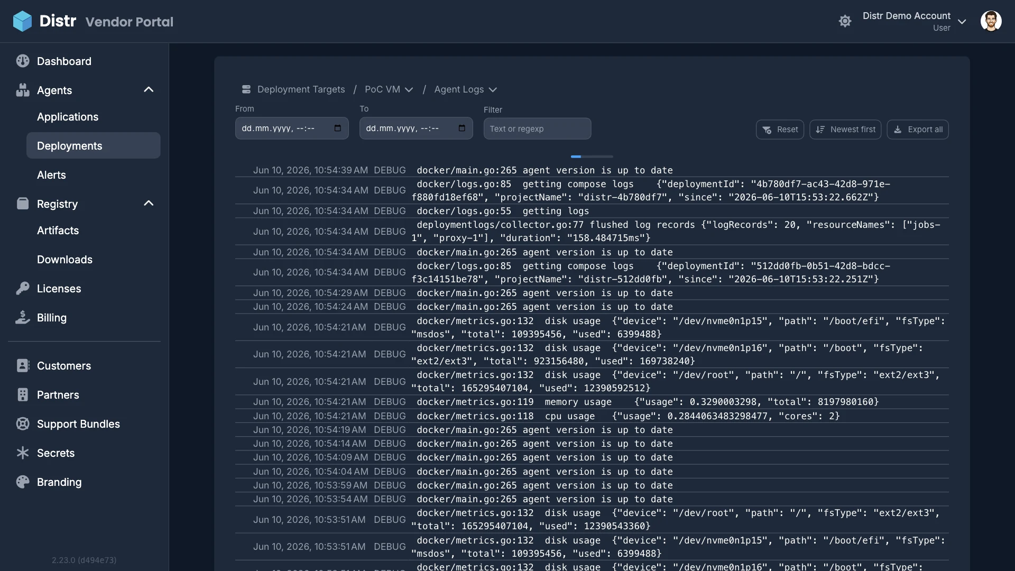Select the memory usage log line
The width and height of the screenshot is (1015, 571).
click(592, 402)
